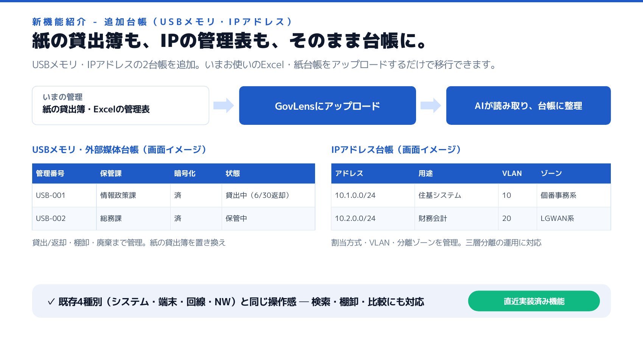Click the 財務会計 cell

(457, 219)
